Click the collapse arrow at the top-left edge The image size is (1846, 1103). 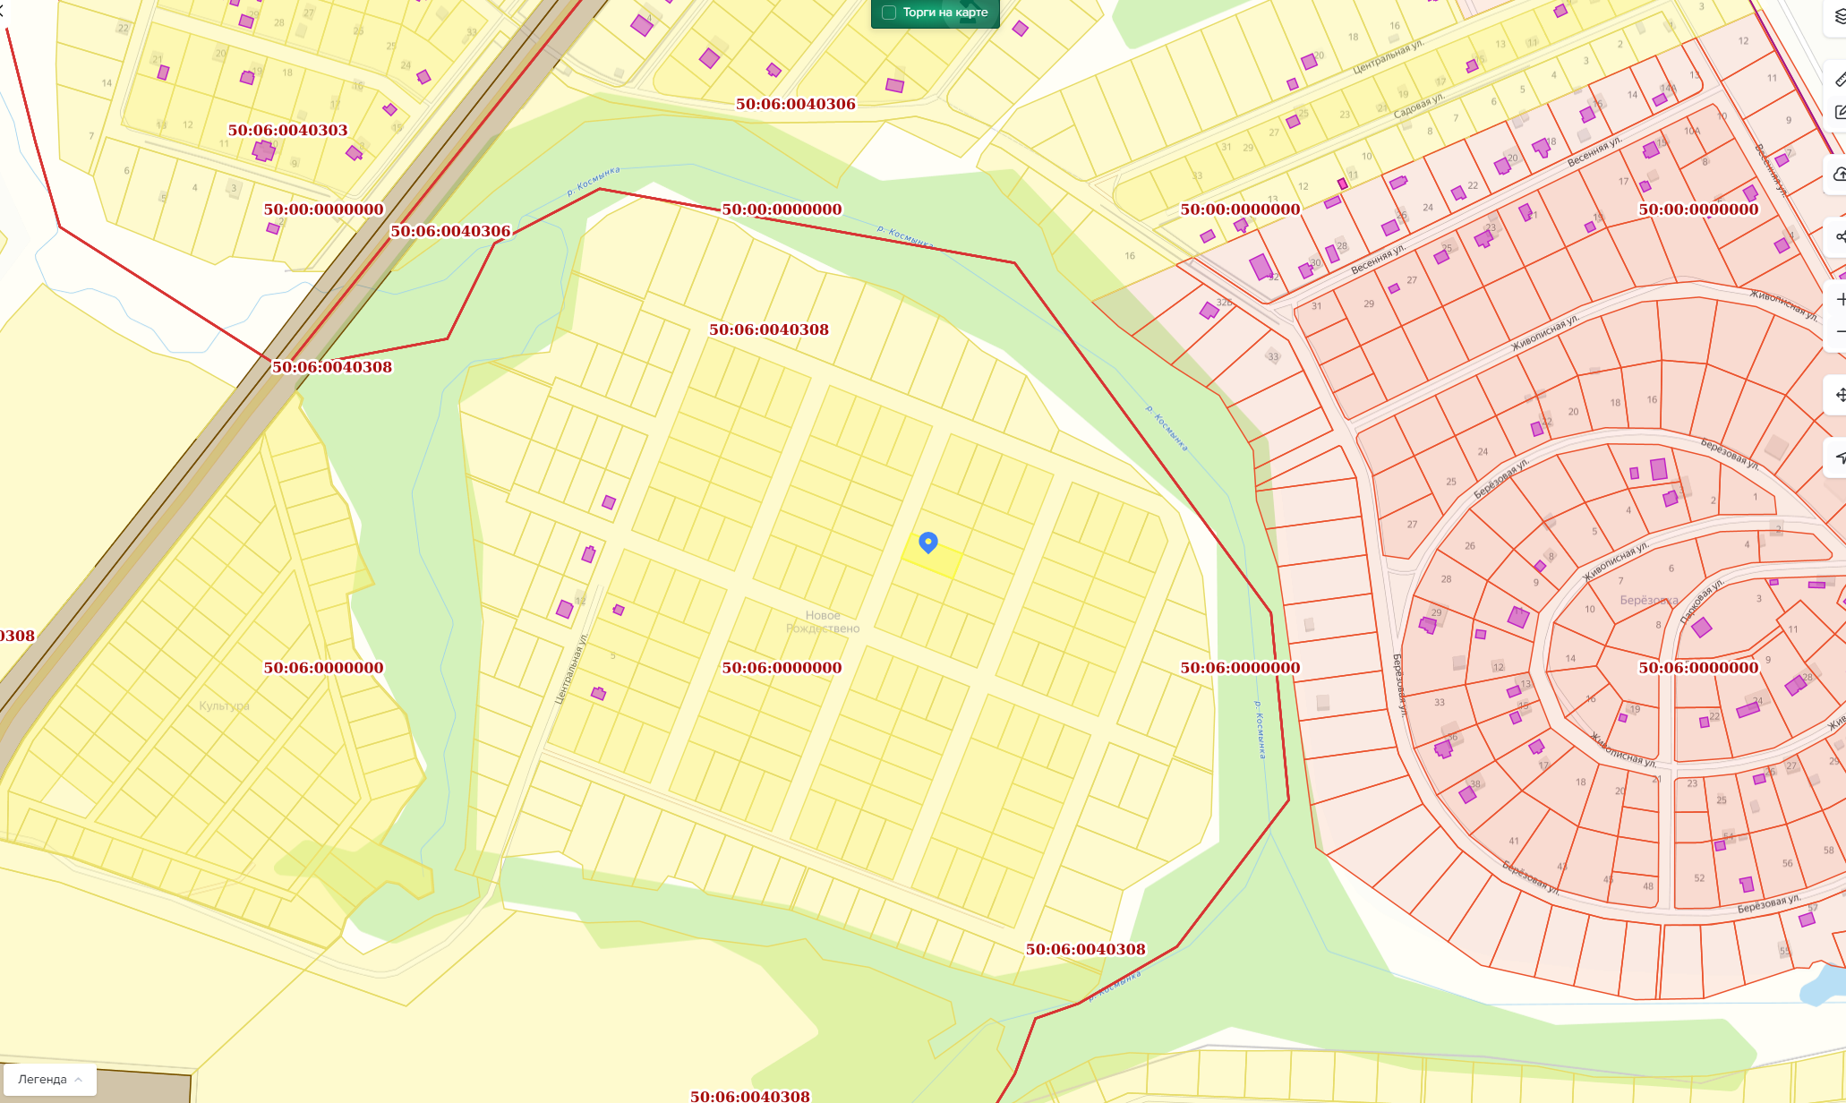pos(3,12)
